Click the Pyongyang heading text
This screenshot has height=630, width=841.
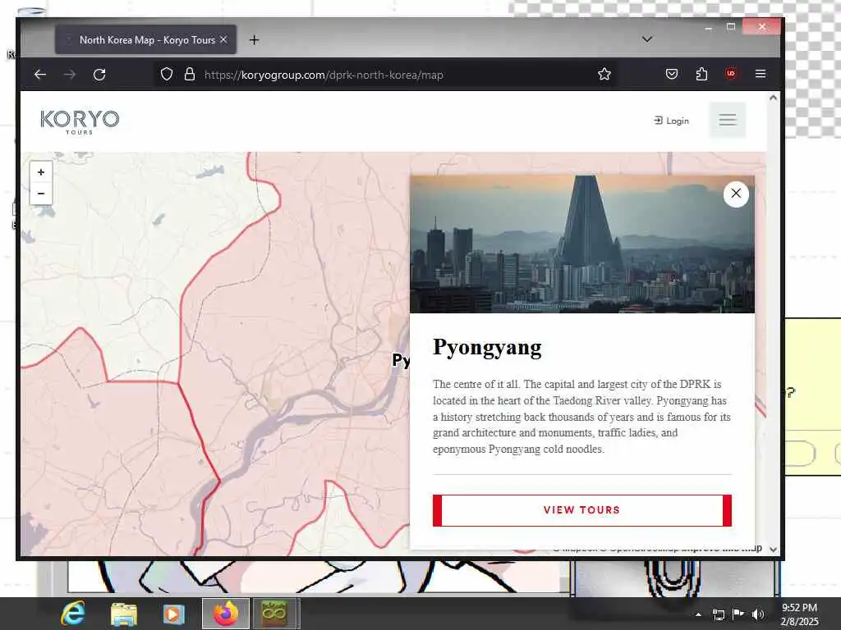pyautogui.click(x=487, y=347)
